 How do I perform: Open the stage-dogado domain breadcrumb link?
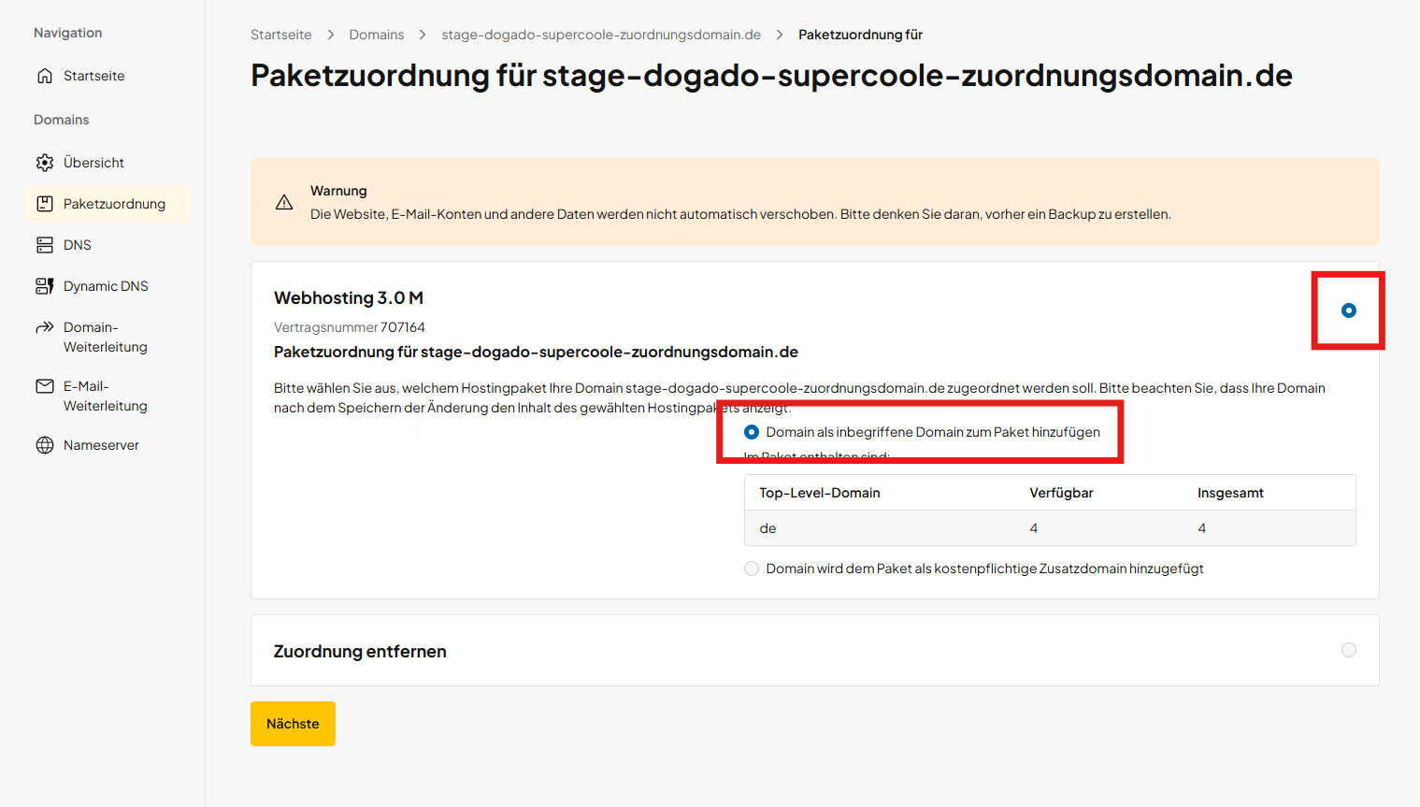pos(601,35)
